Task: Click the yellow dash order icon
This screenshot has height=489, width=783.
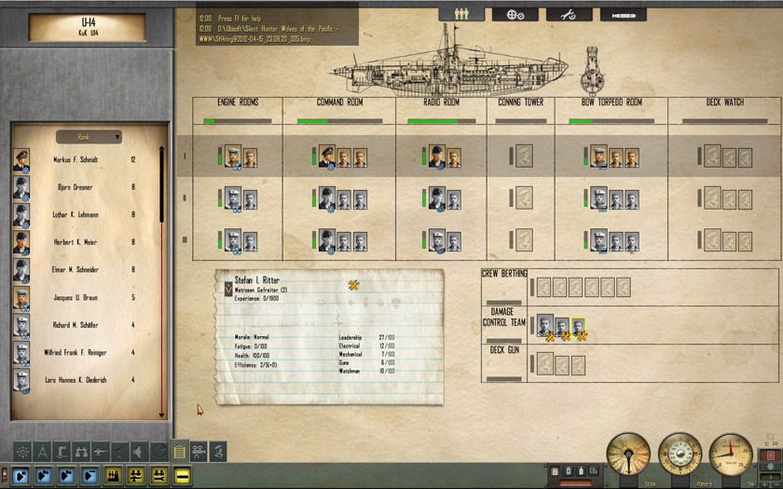Action: (183, 476)
